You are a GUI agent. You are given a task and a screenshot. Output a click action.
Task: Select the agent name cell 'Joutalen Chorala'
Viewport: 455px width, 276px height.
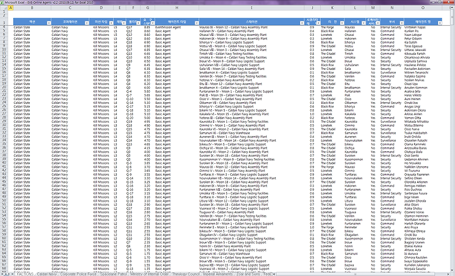click(x=423, y=201)
